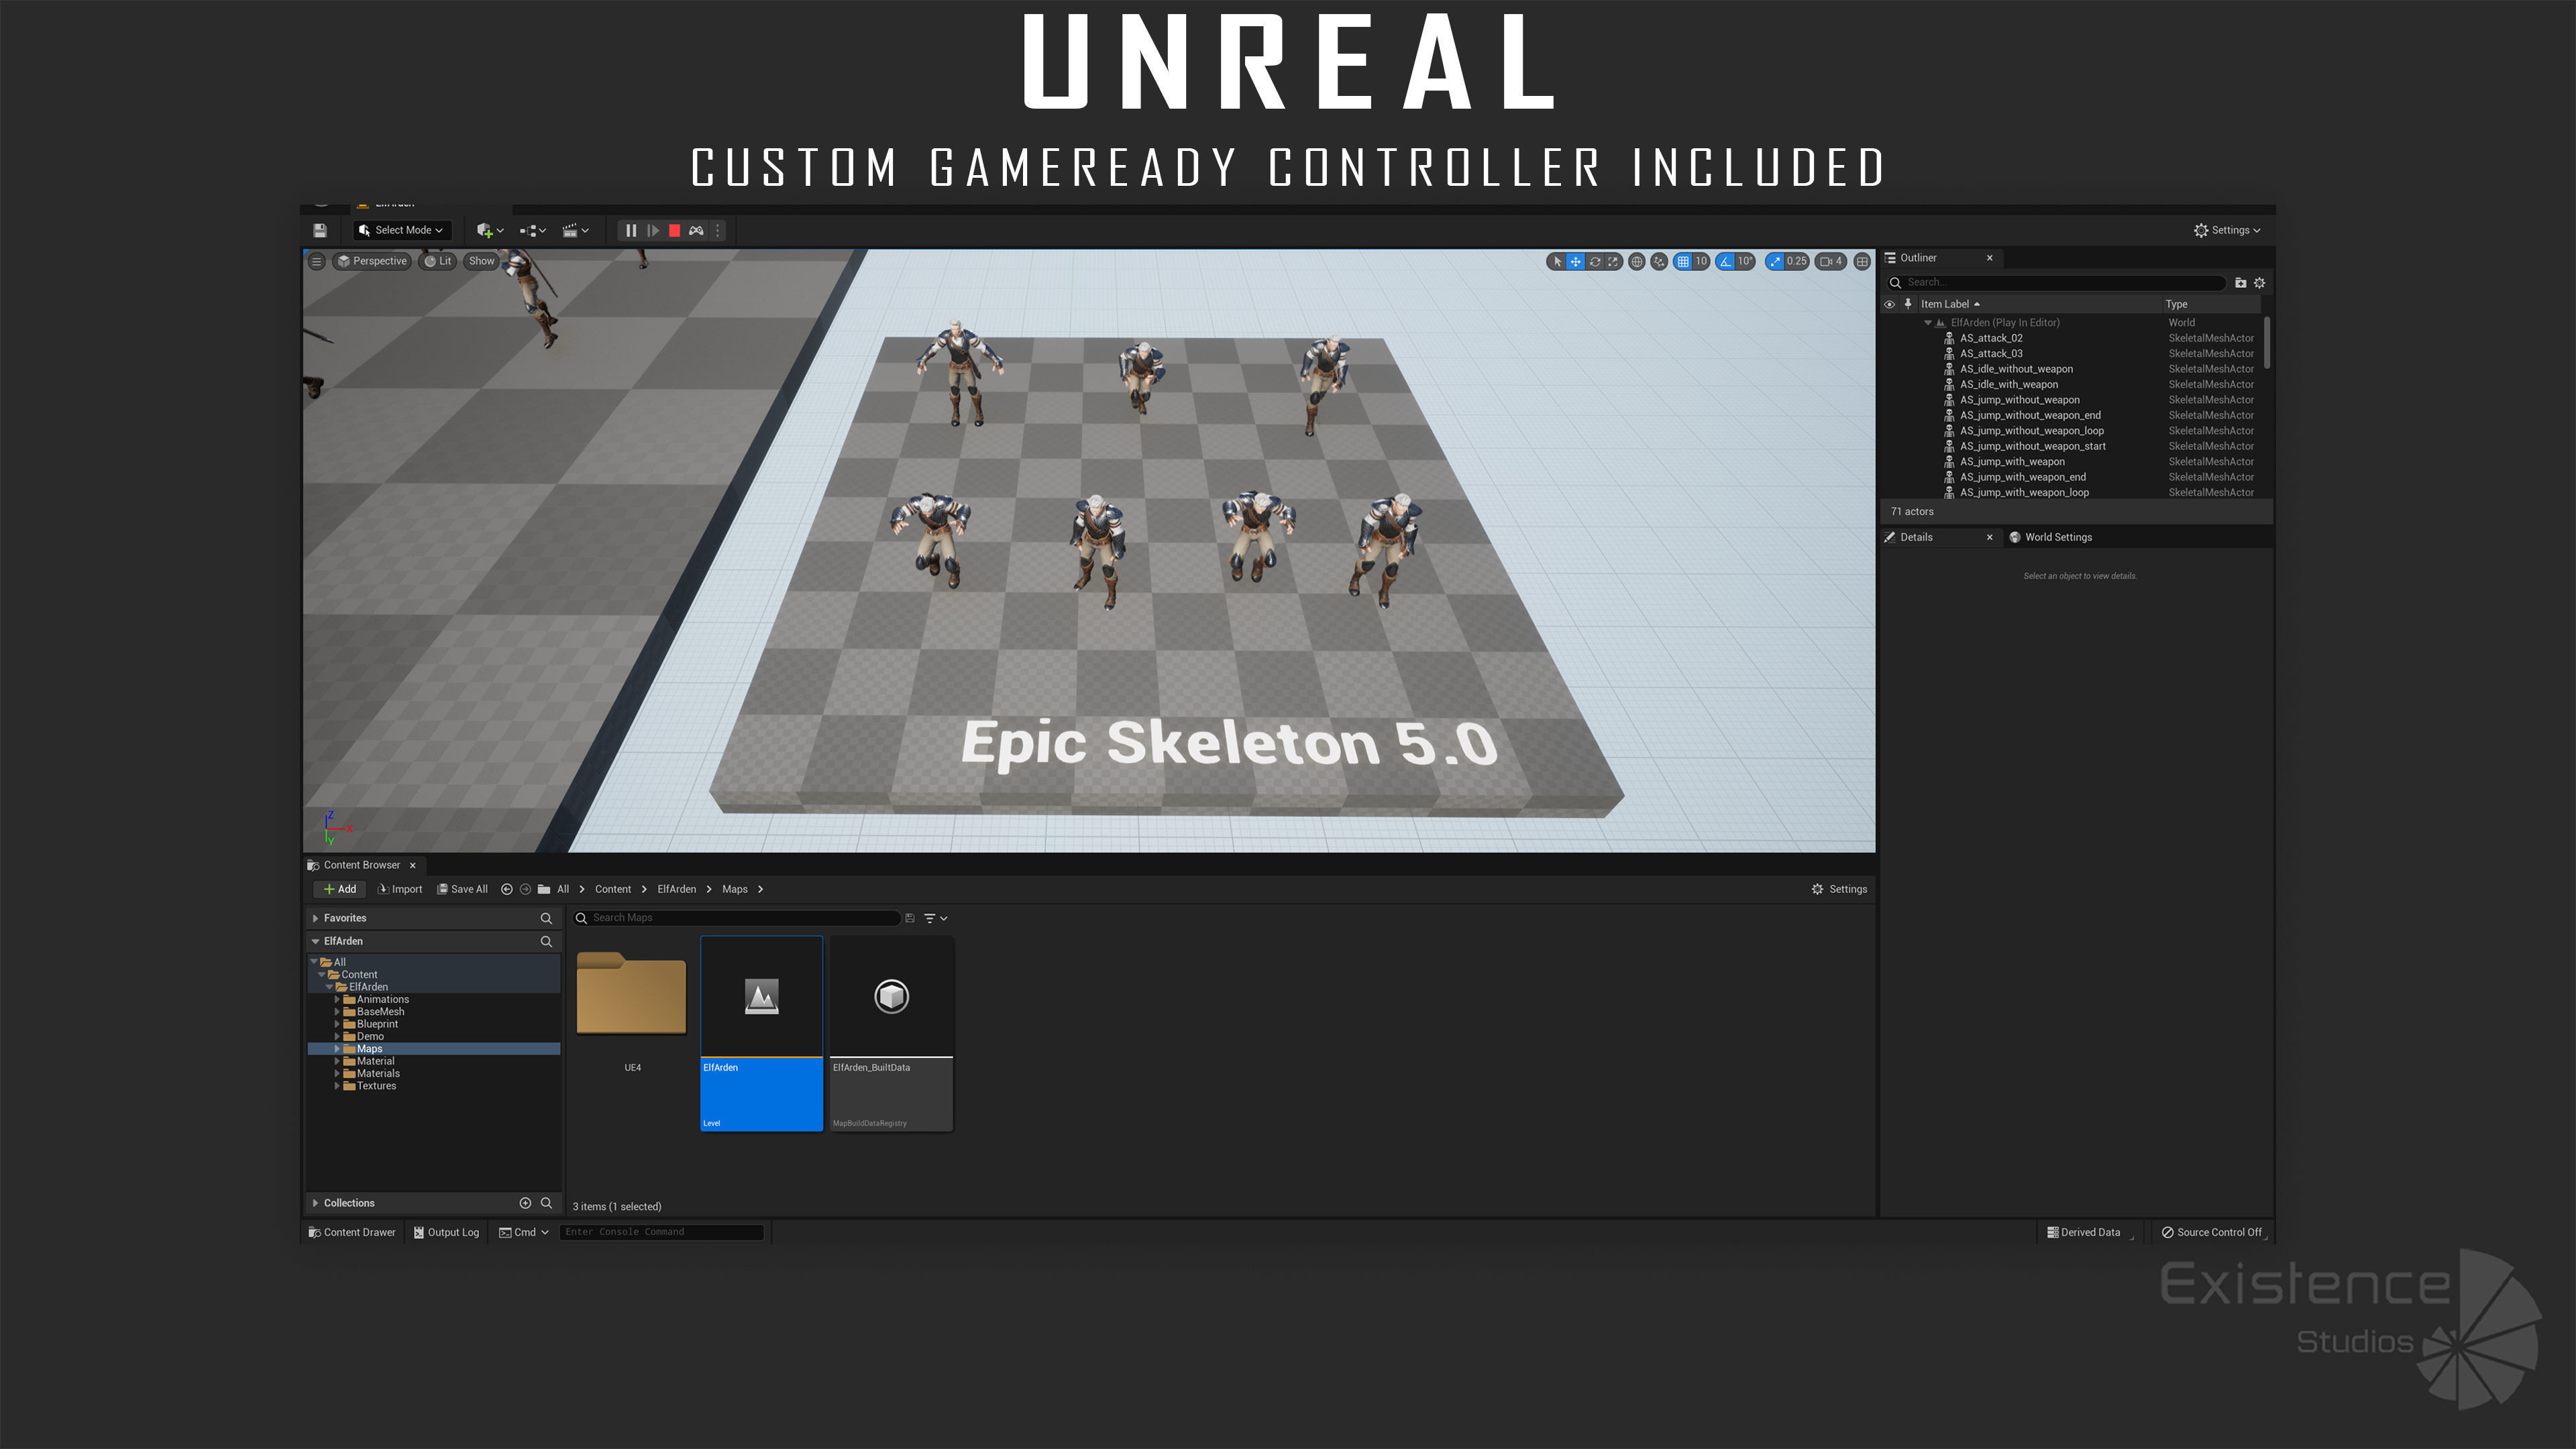Toggle grid snapping in viewport toolbar

pos(1683,261)
